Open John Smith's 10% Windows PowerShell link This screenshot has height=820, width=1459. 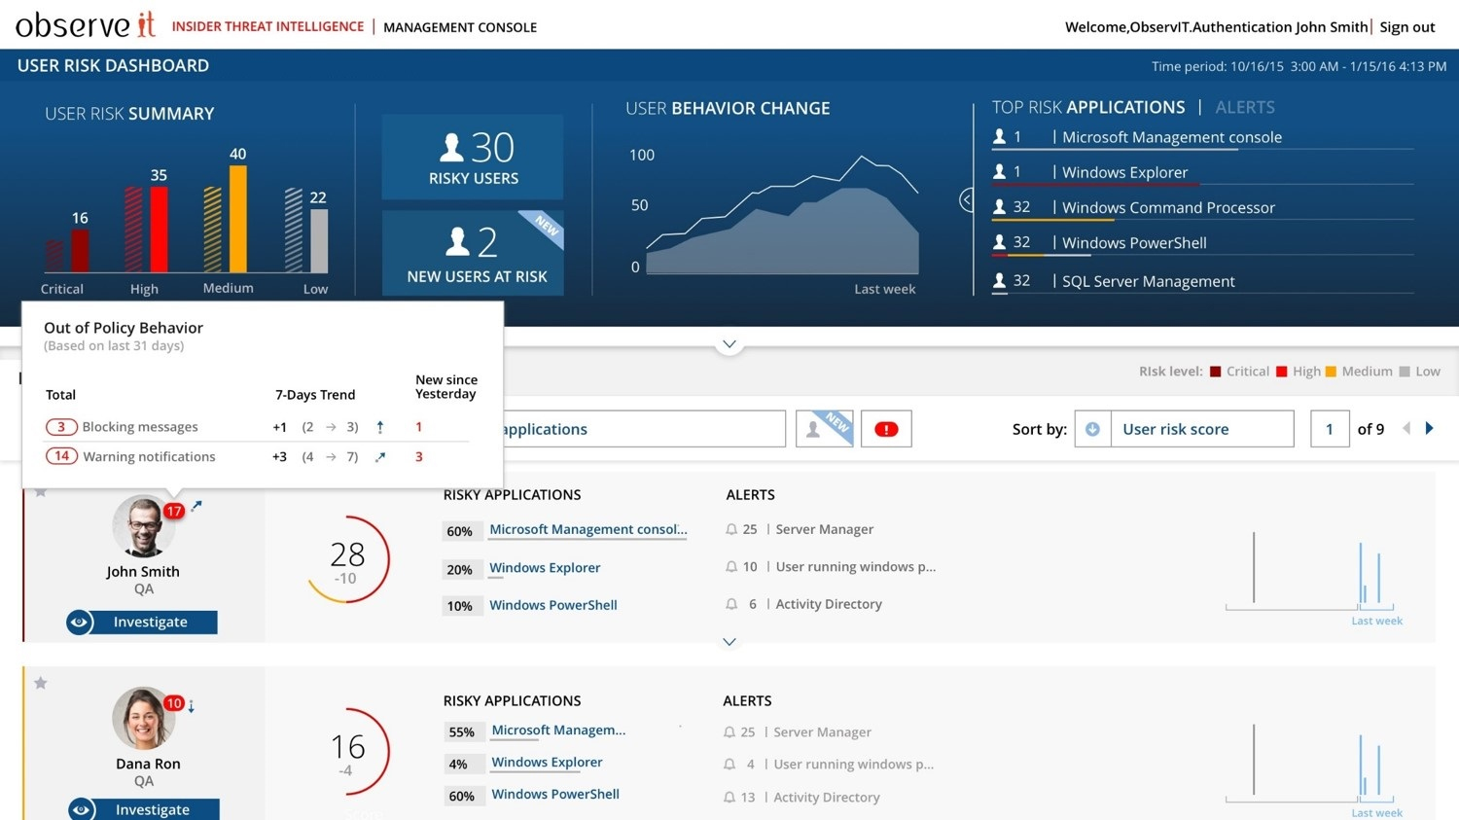tap(553, 605)
